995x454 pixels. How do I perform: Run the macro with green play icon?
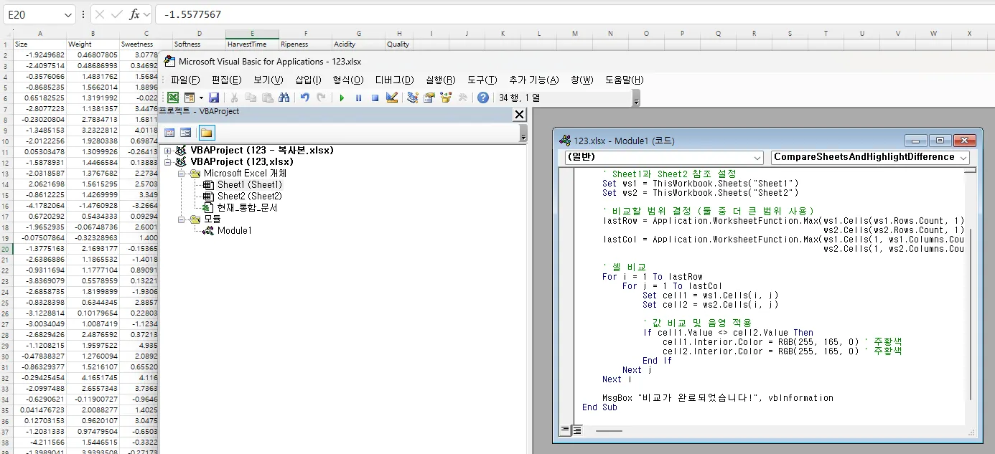342,98
